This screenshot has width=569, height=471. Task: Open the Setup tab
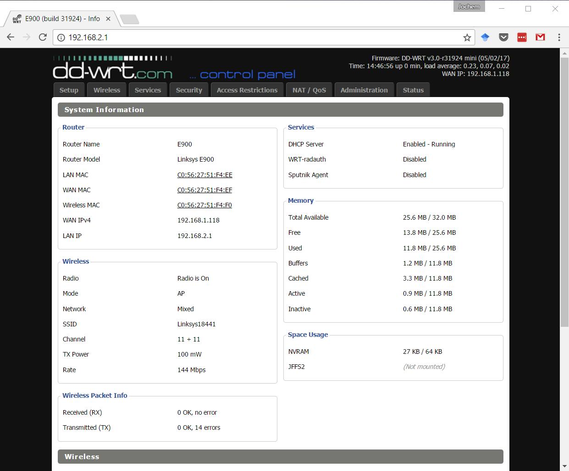click(69, 90)
